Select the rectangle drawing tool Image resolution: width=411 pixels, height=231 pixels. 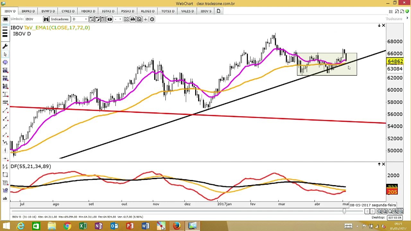5,175
